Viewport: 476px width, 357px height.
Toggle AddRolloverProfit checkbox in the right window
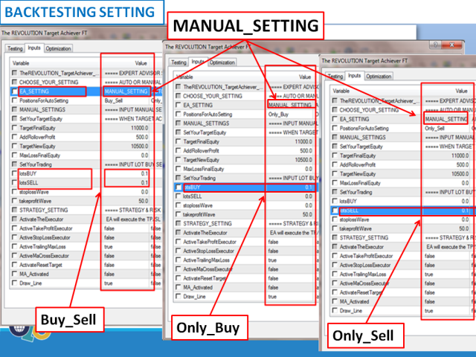pyautogui.click(x=335, y=164)
